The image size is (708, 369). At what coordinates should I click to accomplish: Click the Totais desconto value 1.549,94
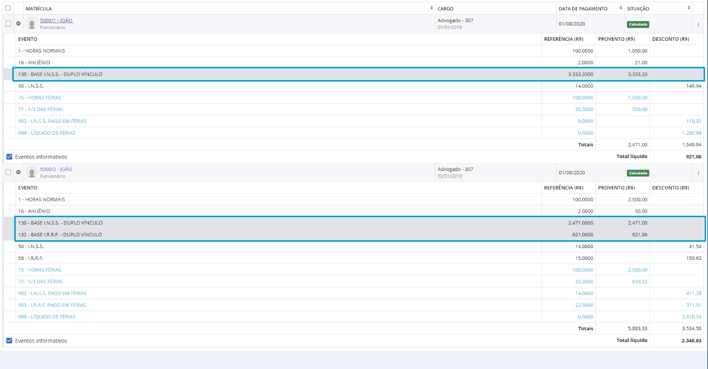[691, 145]
